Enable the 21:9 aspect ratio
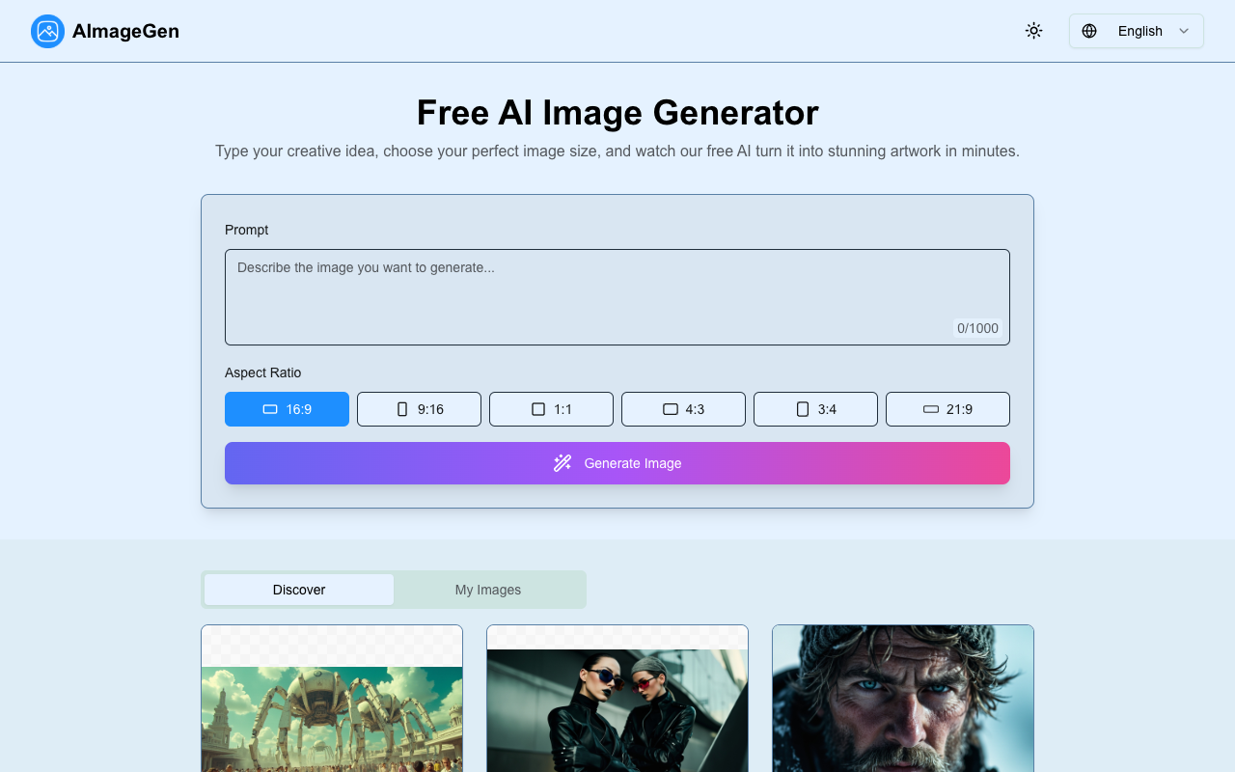Viewport: 1235px width, 772px height. pos(947,408)
